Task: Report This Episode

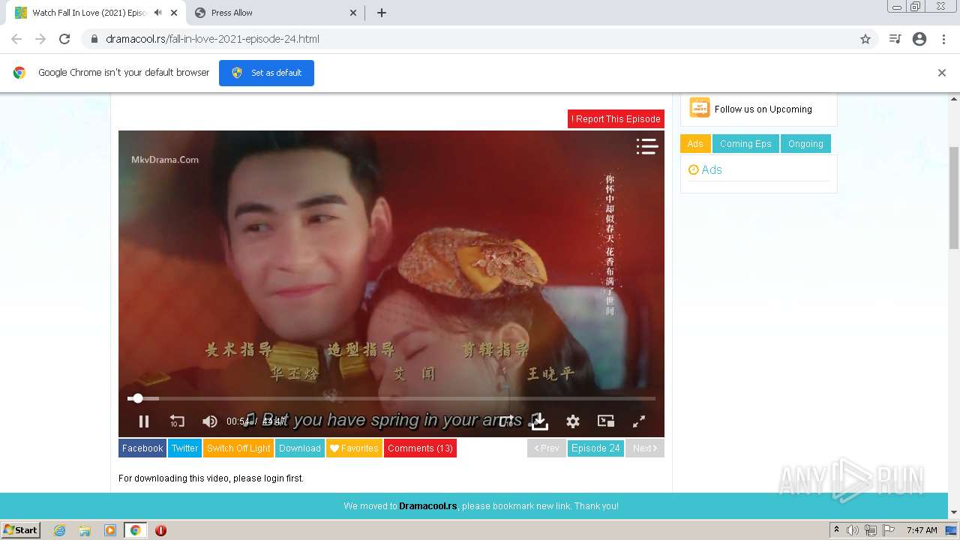Action: (616, 118)
